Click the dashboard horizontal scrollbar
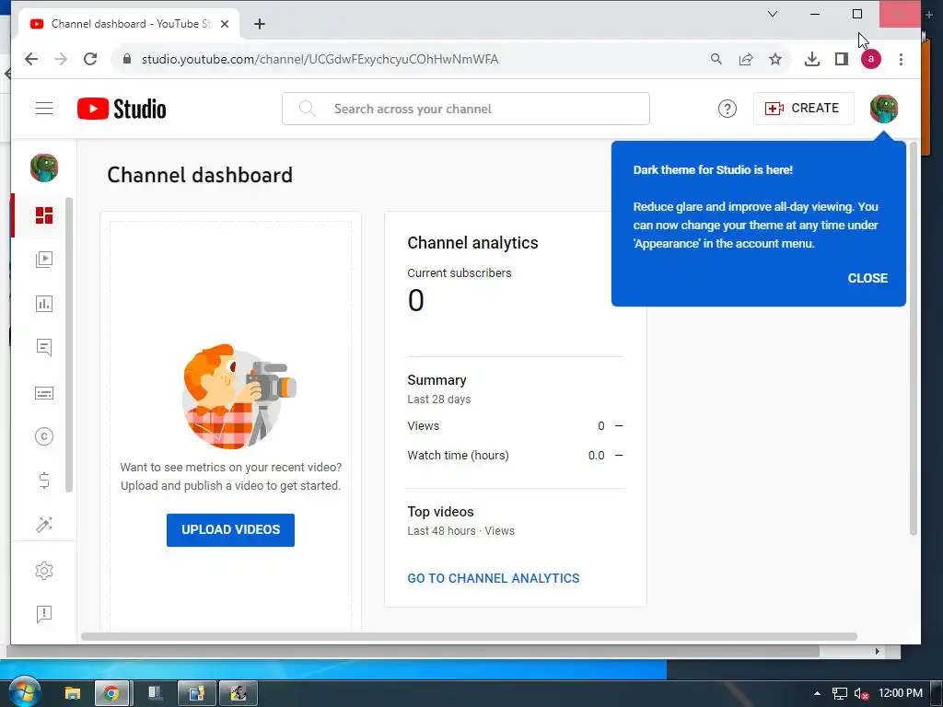This screenshot has width=943, height=707. 469,636
